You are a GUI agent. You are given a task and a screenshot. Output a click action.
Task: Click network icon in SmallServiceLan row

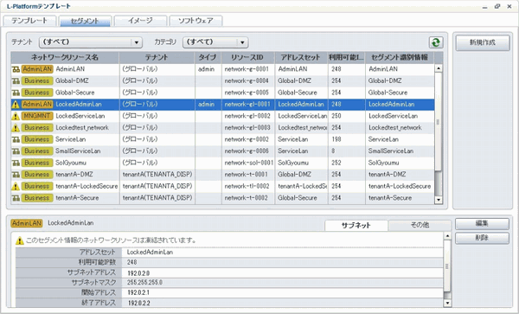16,151
